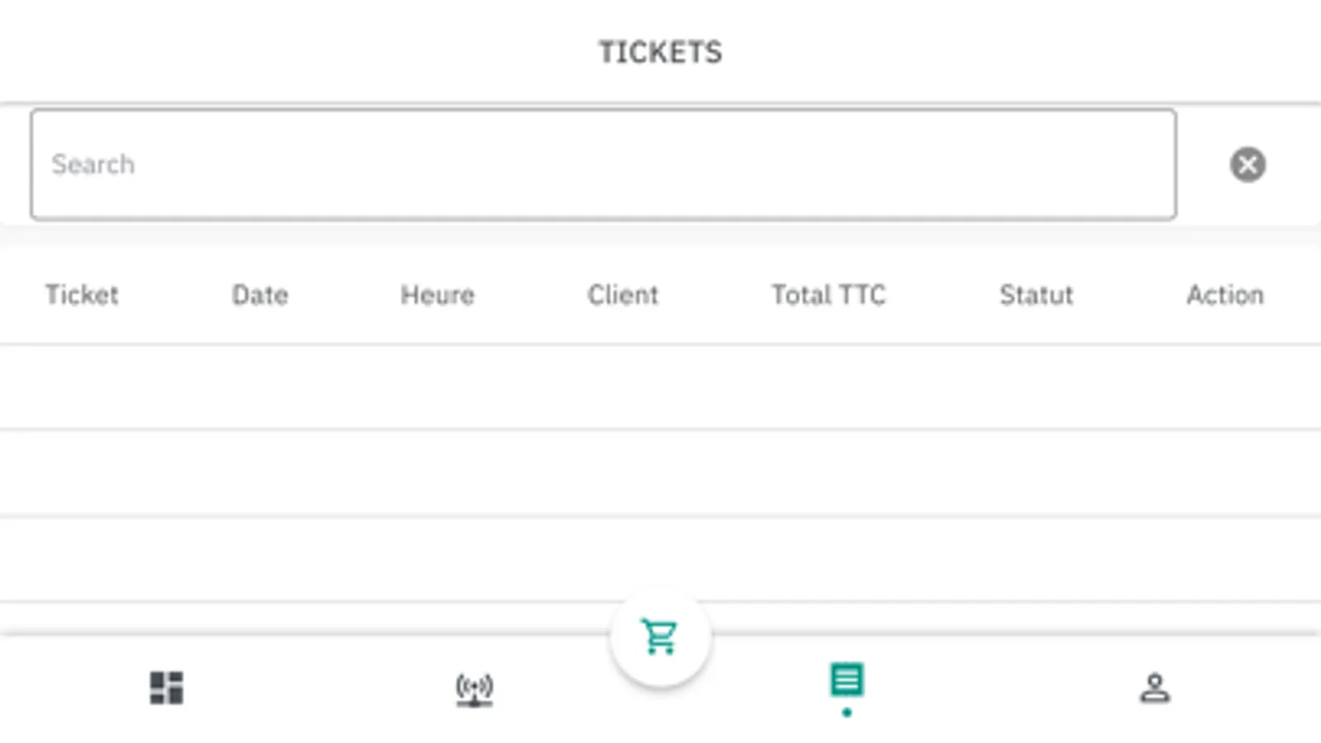Sort by the Ticket column header
Viewport: 1321px width, 743px height.
pyautogui.click(x=82, y=295)
